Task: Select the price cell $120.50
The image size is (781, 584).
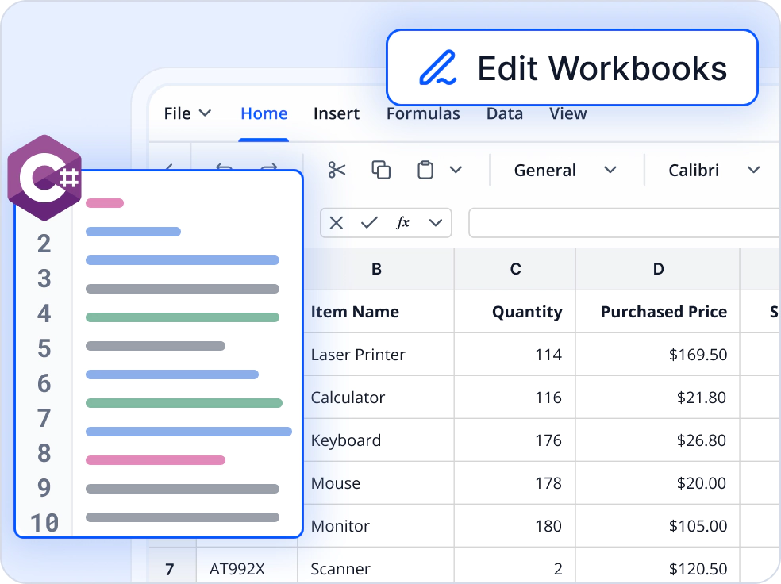Action: (658, 566)
